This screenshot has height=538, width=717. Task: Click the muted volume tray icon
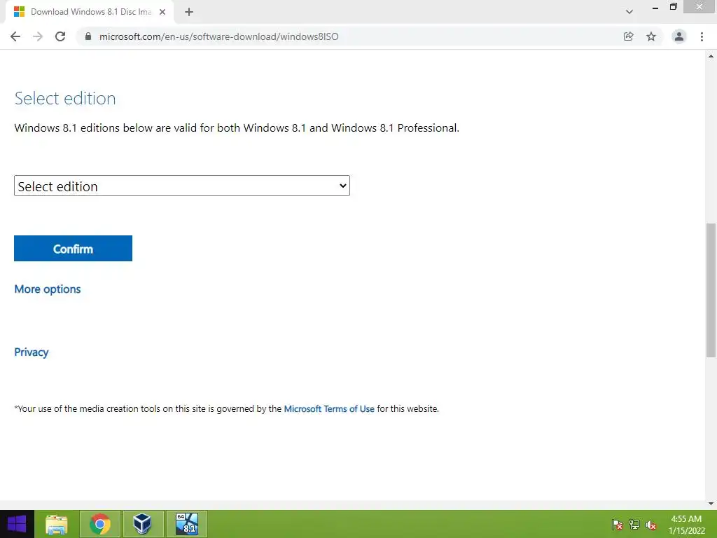(x=651, y=525)
